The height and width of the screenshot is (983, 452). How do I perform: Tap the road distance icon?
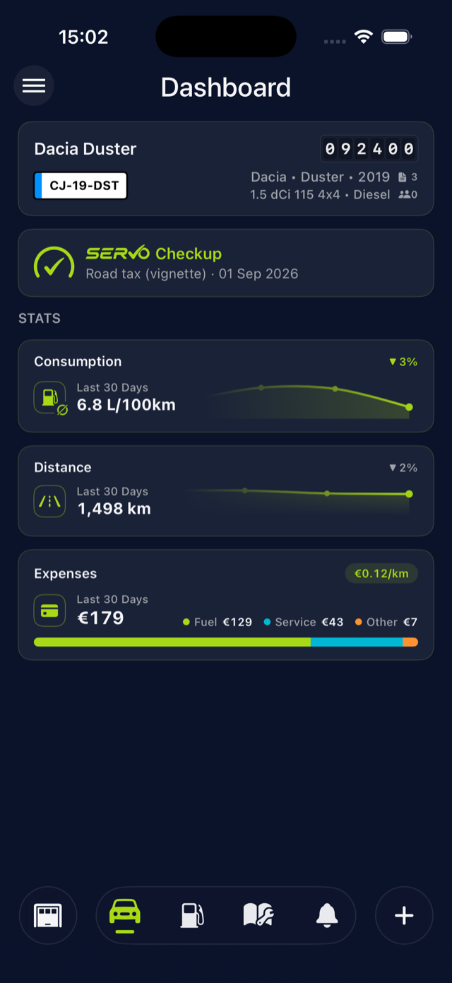[50, 501]
